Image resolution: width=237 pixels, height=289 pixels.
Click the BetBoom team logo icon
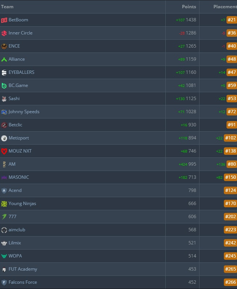pyautogui.click(x=4, y=20)
